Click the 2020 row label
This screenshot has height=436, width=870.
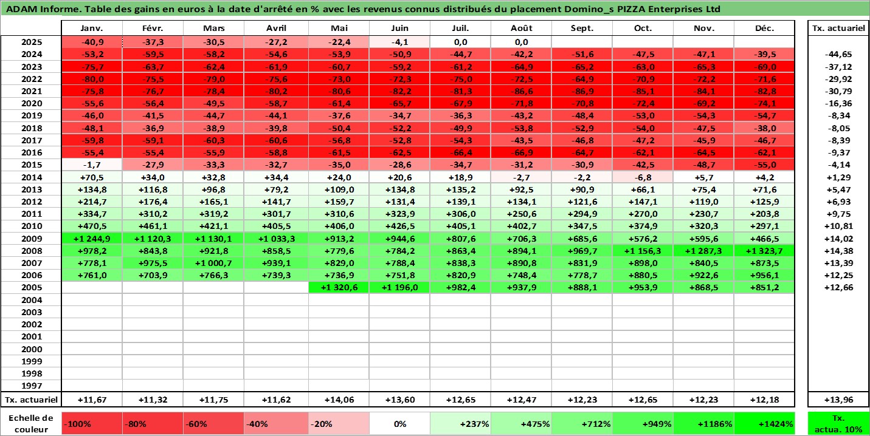tap(31, 103)
